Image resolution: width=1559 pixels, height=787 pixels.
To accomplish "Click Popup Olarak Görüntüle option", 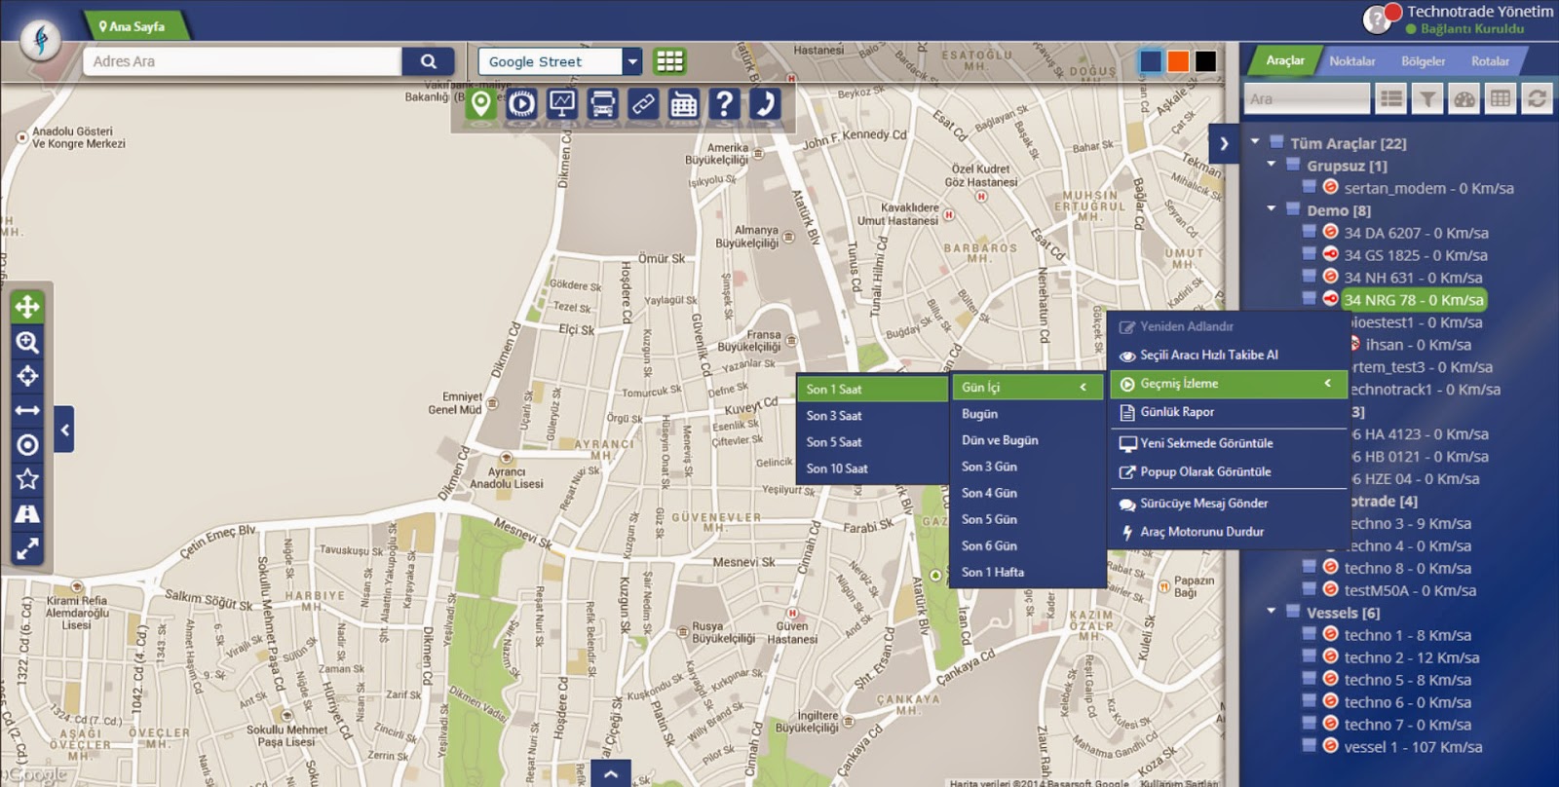I will [1228, 472].
